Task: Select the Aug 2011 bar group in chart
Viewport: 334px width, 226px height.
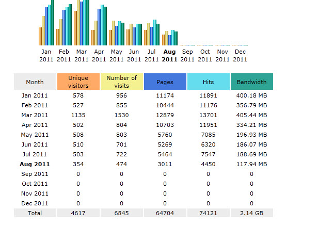Action: (x=170, y=38)
